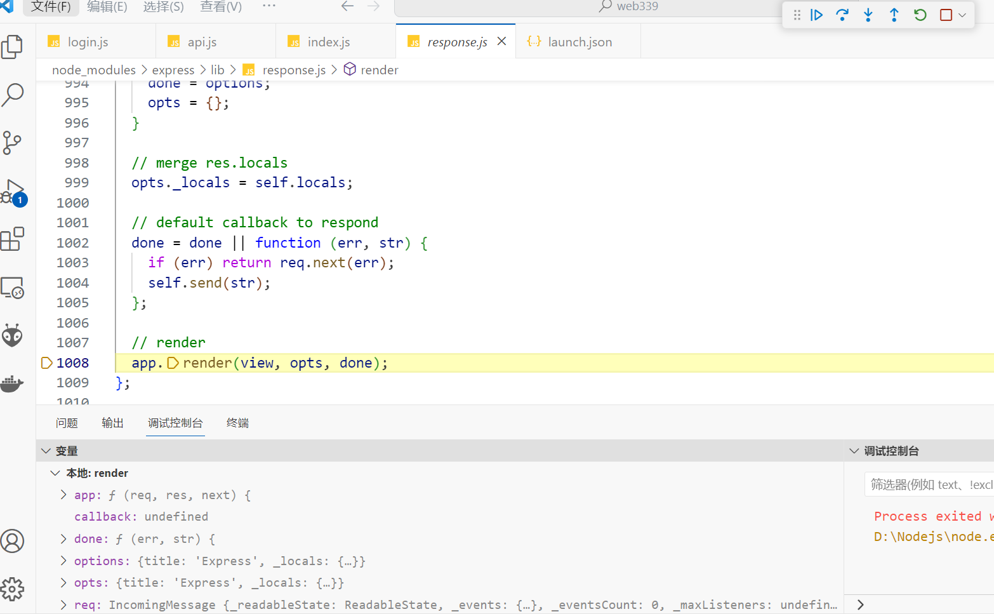Expand the opts variable
The image size is (994, 614).
click(63, 582)
